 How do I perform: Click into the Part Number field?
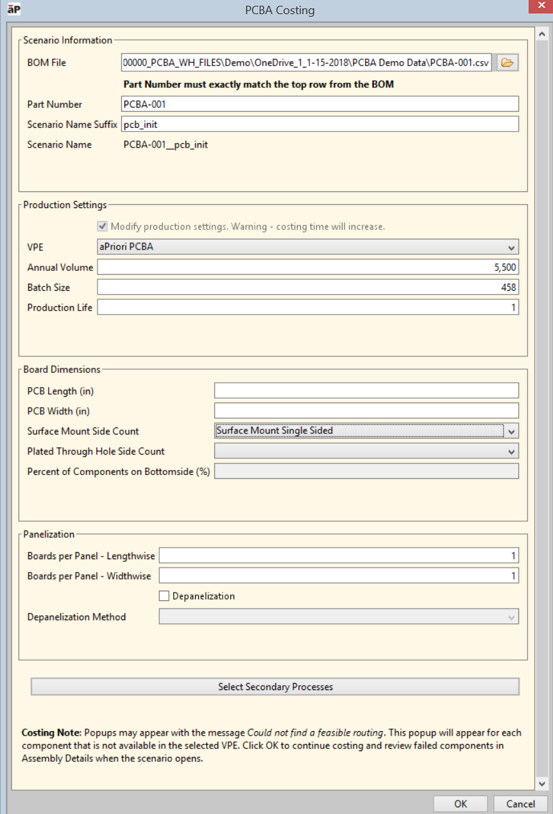point(319,104)
